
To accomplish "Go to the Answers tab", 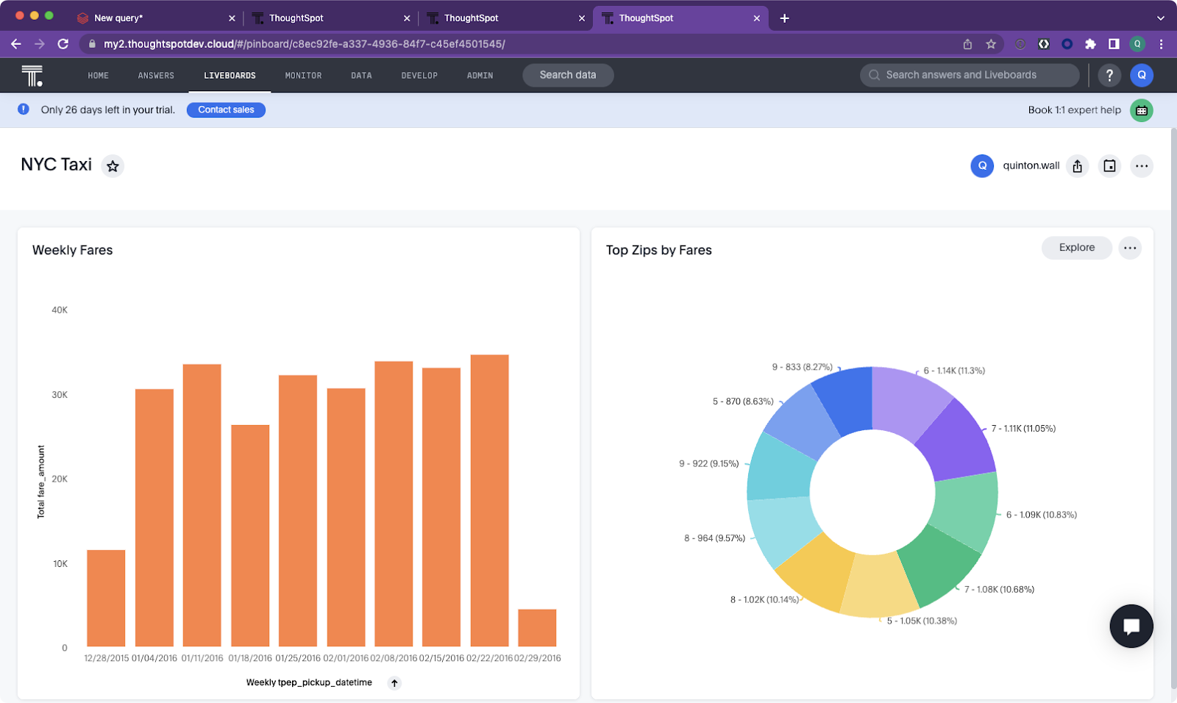I will (x=156, y=76).
